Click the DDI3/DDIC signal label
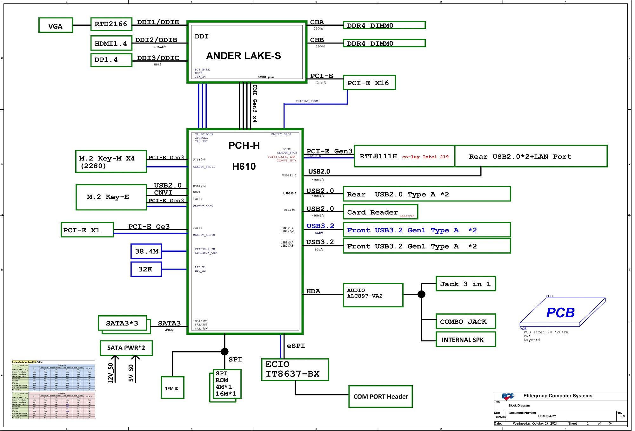 pos(158,58)
